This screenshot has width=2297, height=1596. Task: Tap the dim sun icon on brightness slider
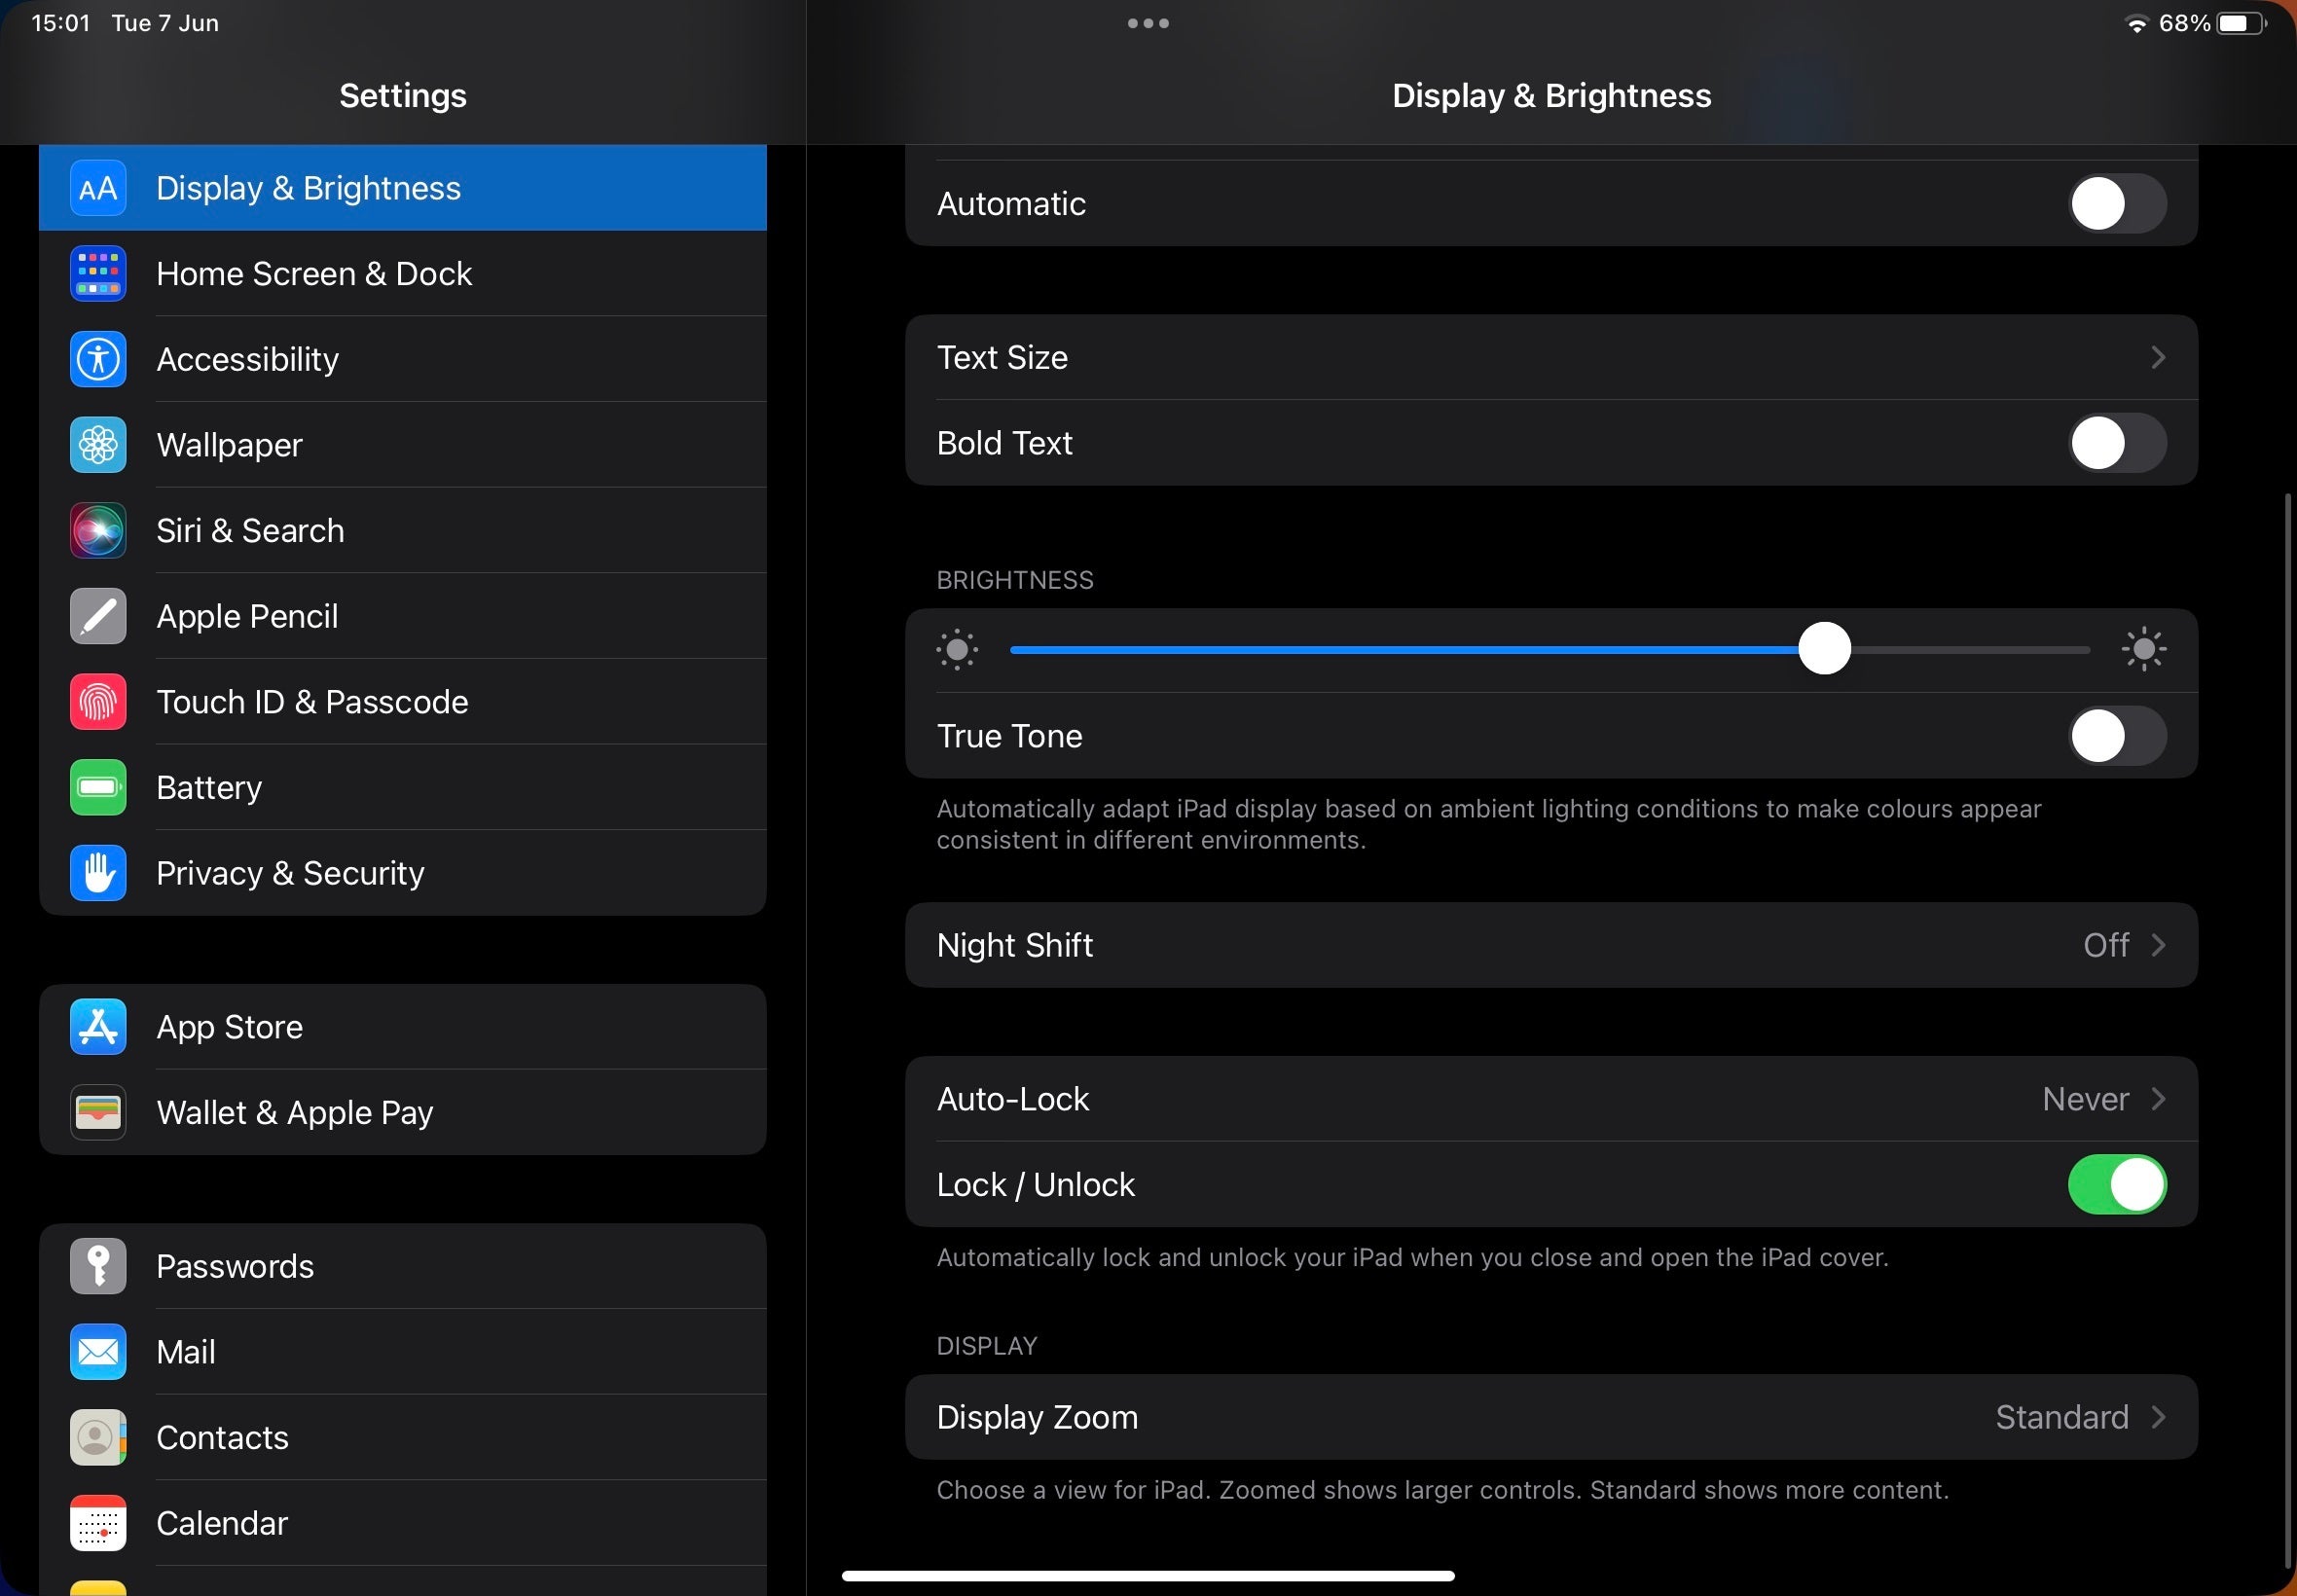(x=957, y=650)
